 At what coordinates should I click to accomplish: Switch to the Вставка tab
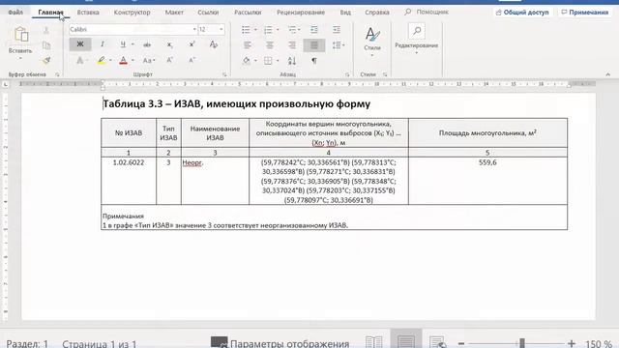pyautogui.click(x=88, y=13)
